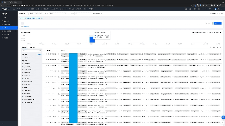
Task: Expand the first log row arrow
Action: 44,54
